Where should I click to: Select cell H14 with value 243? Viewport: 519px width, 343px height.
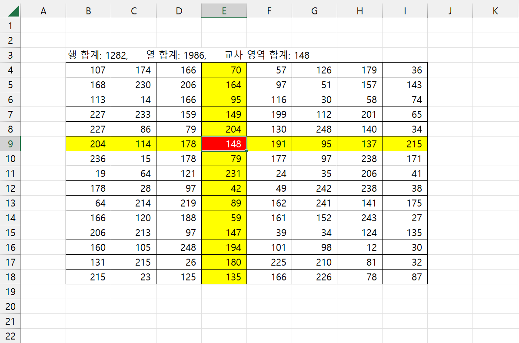click(x=359, y=218)
